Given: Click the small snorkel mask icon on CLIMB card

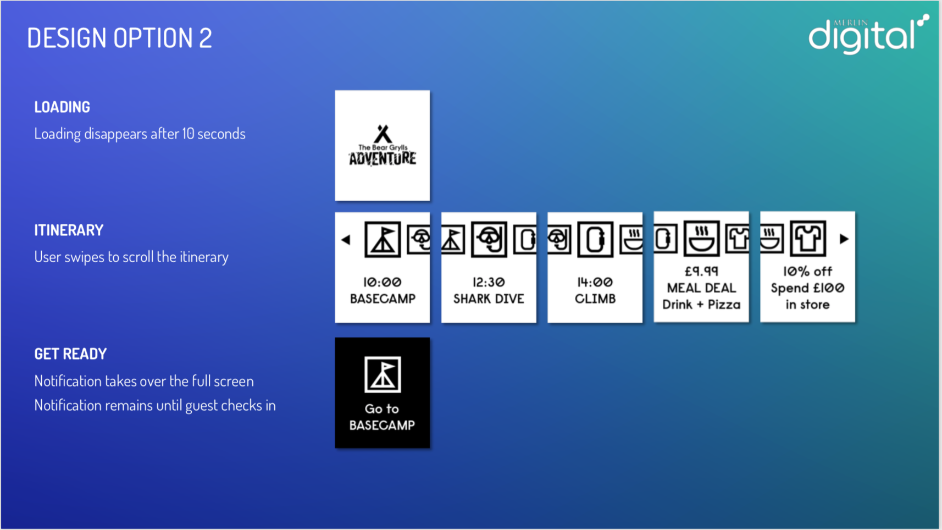Looking at the screenshot, I should [559, 240].
